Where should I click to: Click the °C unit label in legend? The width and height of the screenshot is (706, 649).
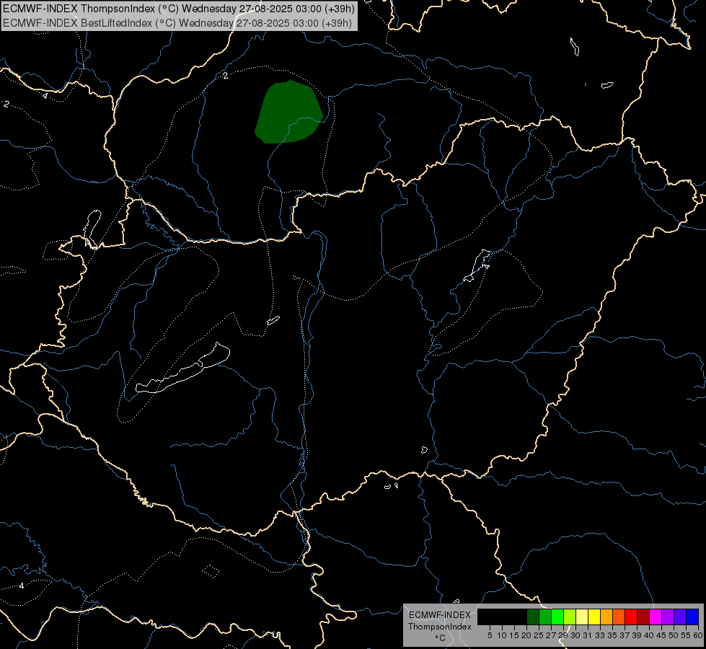click(441, 637)
